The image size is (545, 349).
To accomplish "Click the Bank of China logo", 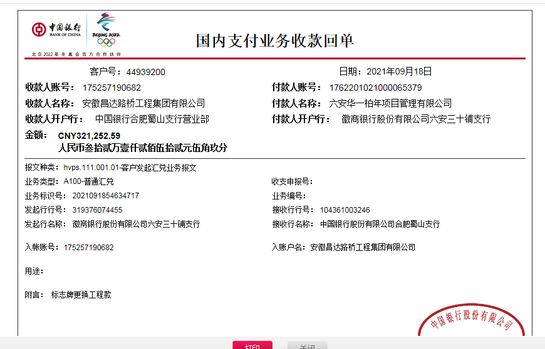I will 56,29.
